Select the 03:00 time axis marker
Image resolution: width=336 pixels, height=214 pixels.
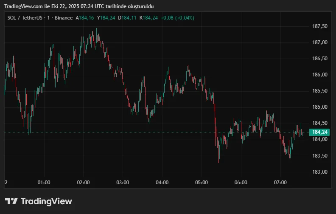click(x=123, y=183)
